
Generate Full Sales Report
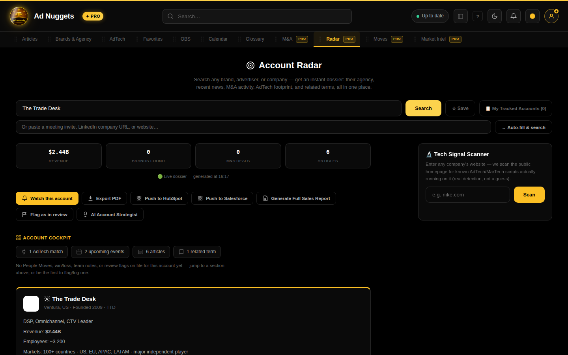(x=296, y=198)
